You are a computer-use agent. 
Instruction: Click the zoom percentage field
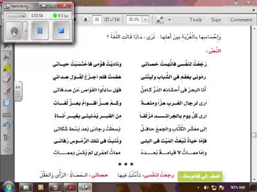tap(134, 19)
